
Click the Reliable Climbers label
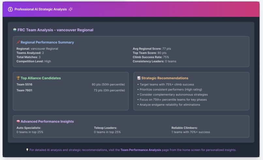pyautogui.click(x=184, y=128)
